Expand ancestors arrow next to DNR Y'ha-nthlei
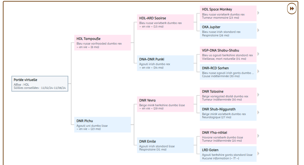The width and height of the screenshot is (304, 165). [x=258, y=136]
